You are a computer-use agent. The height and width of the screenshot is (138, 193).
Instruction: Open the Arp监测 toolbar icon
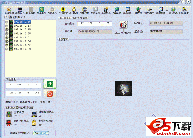117,11
